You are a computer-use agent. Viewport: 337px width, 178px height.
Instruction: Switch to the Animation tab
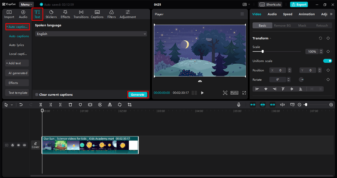point(306,14)
